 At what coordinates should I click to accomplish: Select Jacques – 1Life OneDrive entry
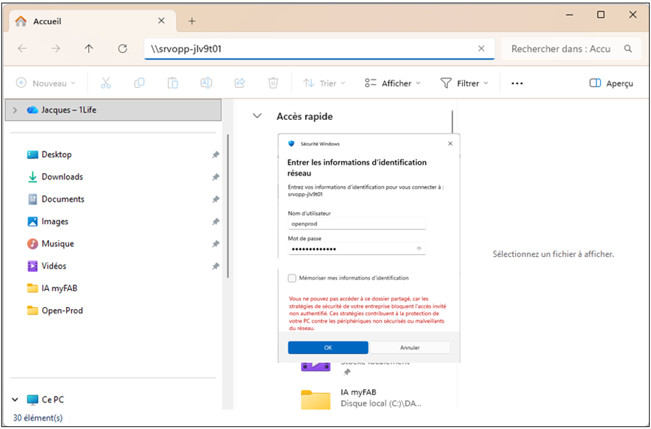pos(113,110)
